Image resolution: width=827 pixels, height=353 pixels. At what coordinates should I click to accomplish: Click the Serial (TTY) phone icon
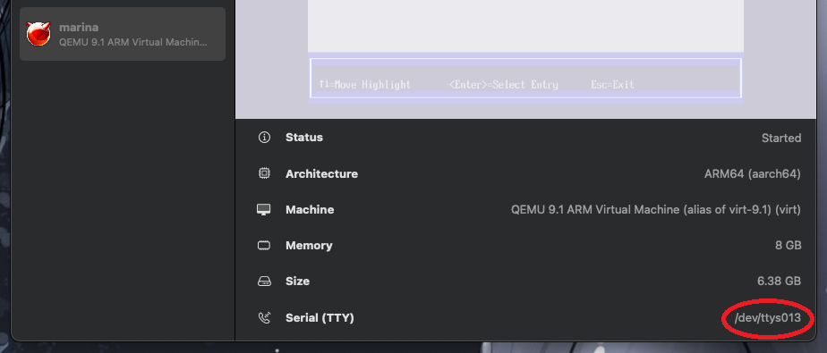click(264, 318)
